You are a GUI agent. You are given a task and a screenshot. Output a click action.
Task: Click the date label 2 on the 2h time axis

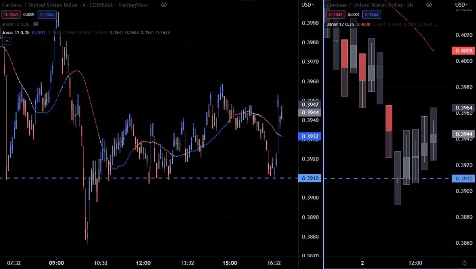coord(362,263)
